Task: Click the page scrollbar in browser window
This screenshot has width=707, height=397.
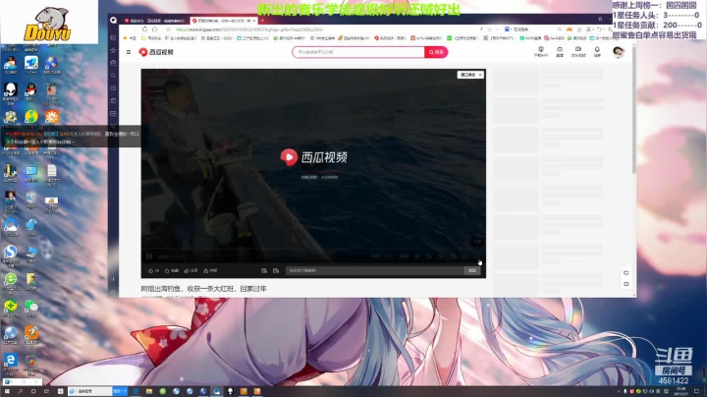Action: [634, 108]
